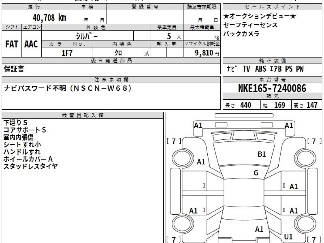
Task: Click the 車検 header cell
Action: [87, 7]
